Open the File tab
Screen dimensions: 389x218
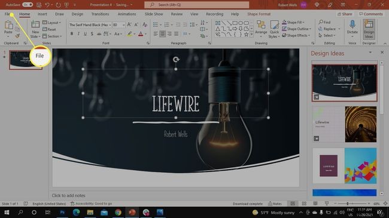[7, 14]
